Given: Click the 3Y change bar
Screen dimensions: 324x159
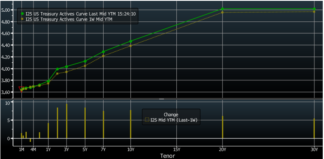Looking at the screenshot, I should [x=66, y=121].
